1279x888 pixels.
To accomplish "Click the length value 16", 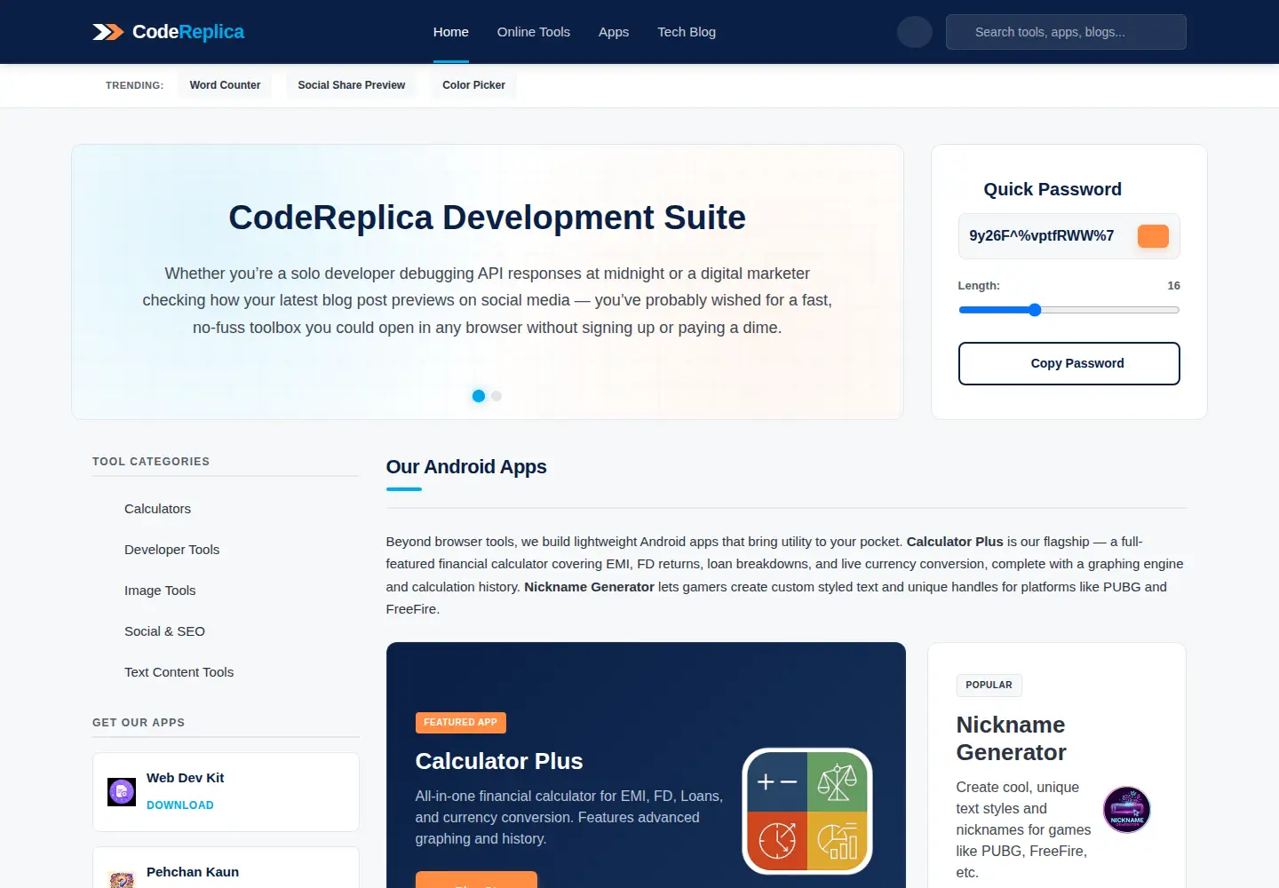I will click(1173, 286).
